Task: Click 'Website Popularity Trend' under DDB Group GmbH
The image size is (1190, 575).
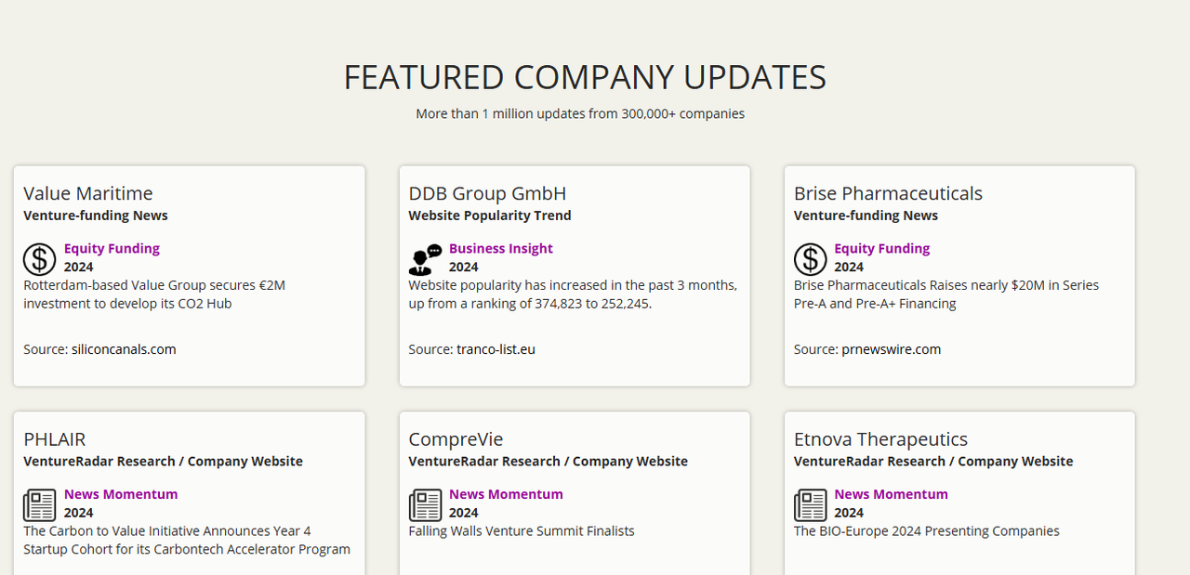Action: [490, 216]
